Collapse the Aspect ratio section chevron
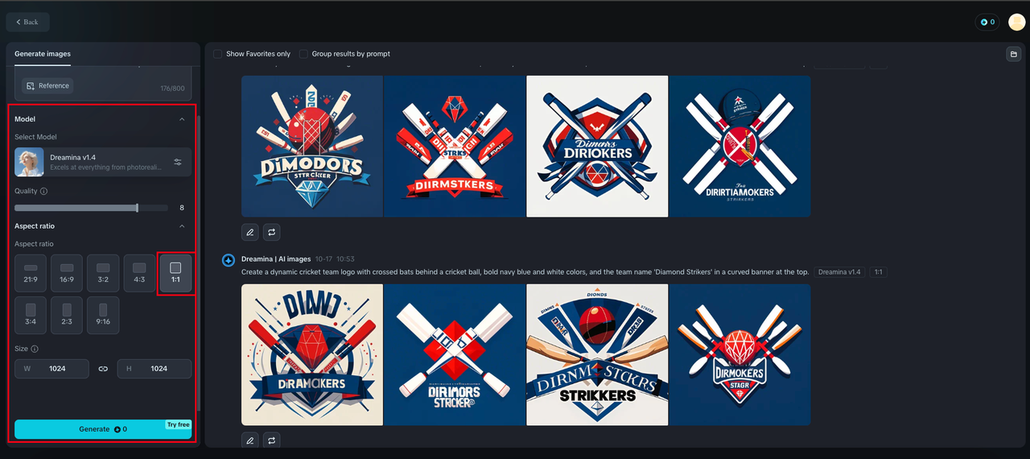This screenshot has height=459, width=1030. [182, 226]
